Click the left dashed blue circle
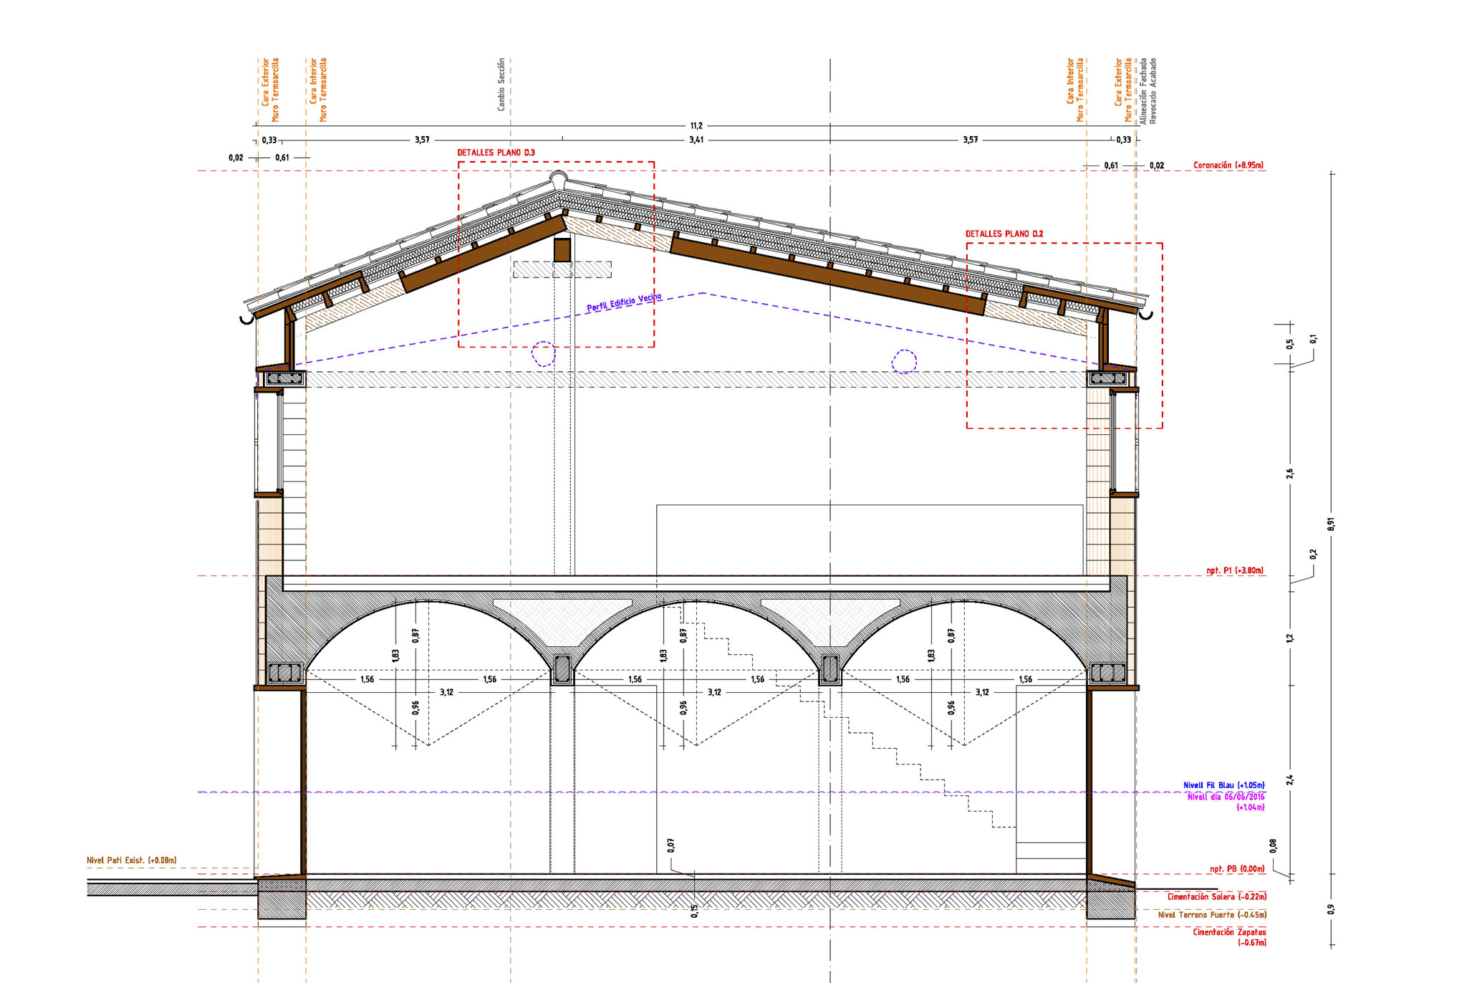This screenshot has width=1467, height=983. pyautogui.click(x=543, y=353)
